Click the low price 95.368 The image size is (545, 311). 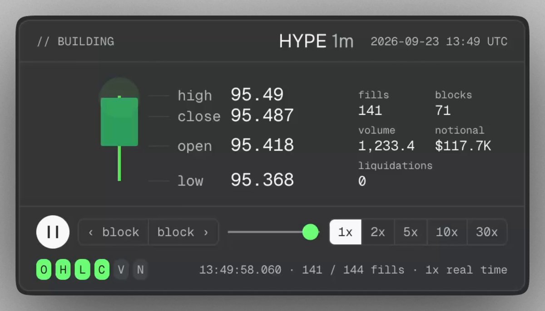tap(262, 180)
